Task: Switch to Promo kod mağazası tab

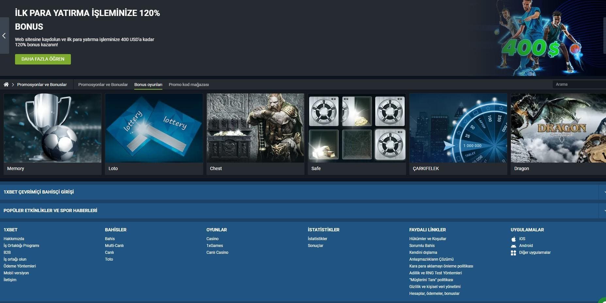Action: point(189,84)
